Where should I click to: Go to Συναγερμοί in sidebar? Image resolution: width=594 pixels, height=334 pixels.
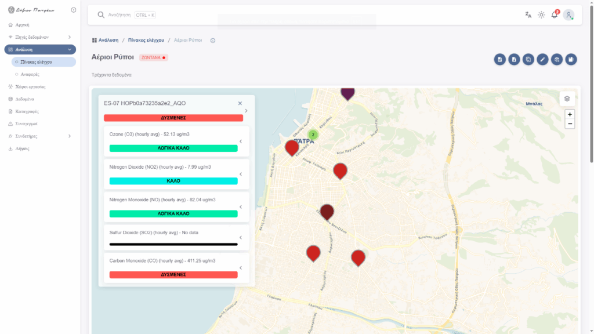[x=26, y=124]
